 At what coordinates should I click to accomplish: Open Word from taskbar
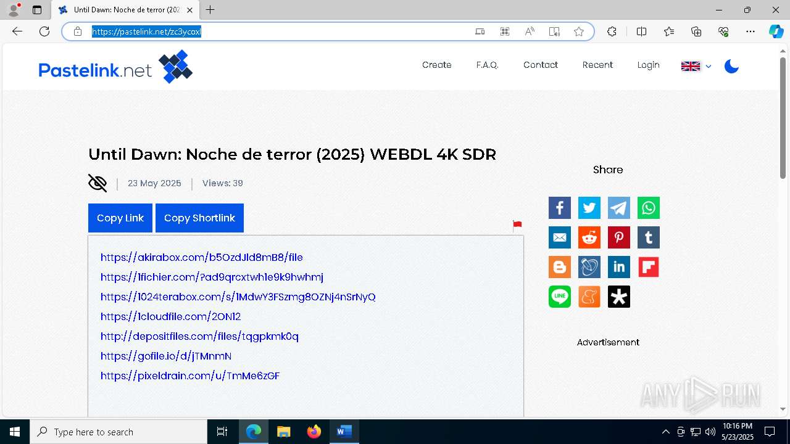point(344,432)
